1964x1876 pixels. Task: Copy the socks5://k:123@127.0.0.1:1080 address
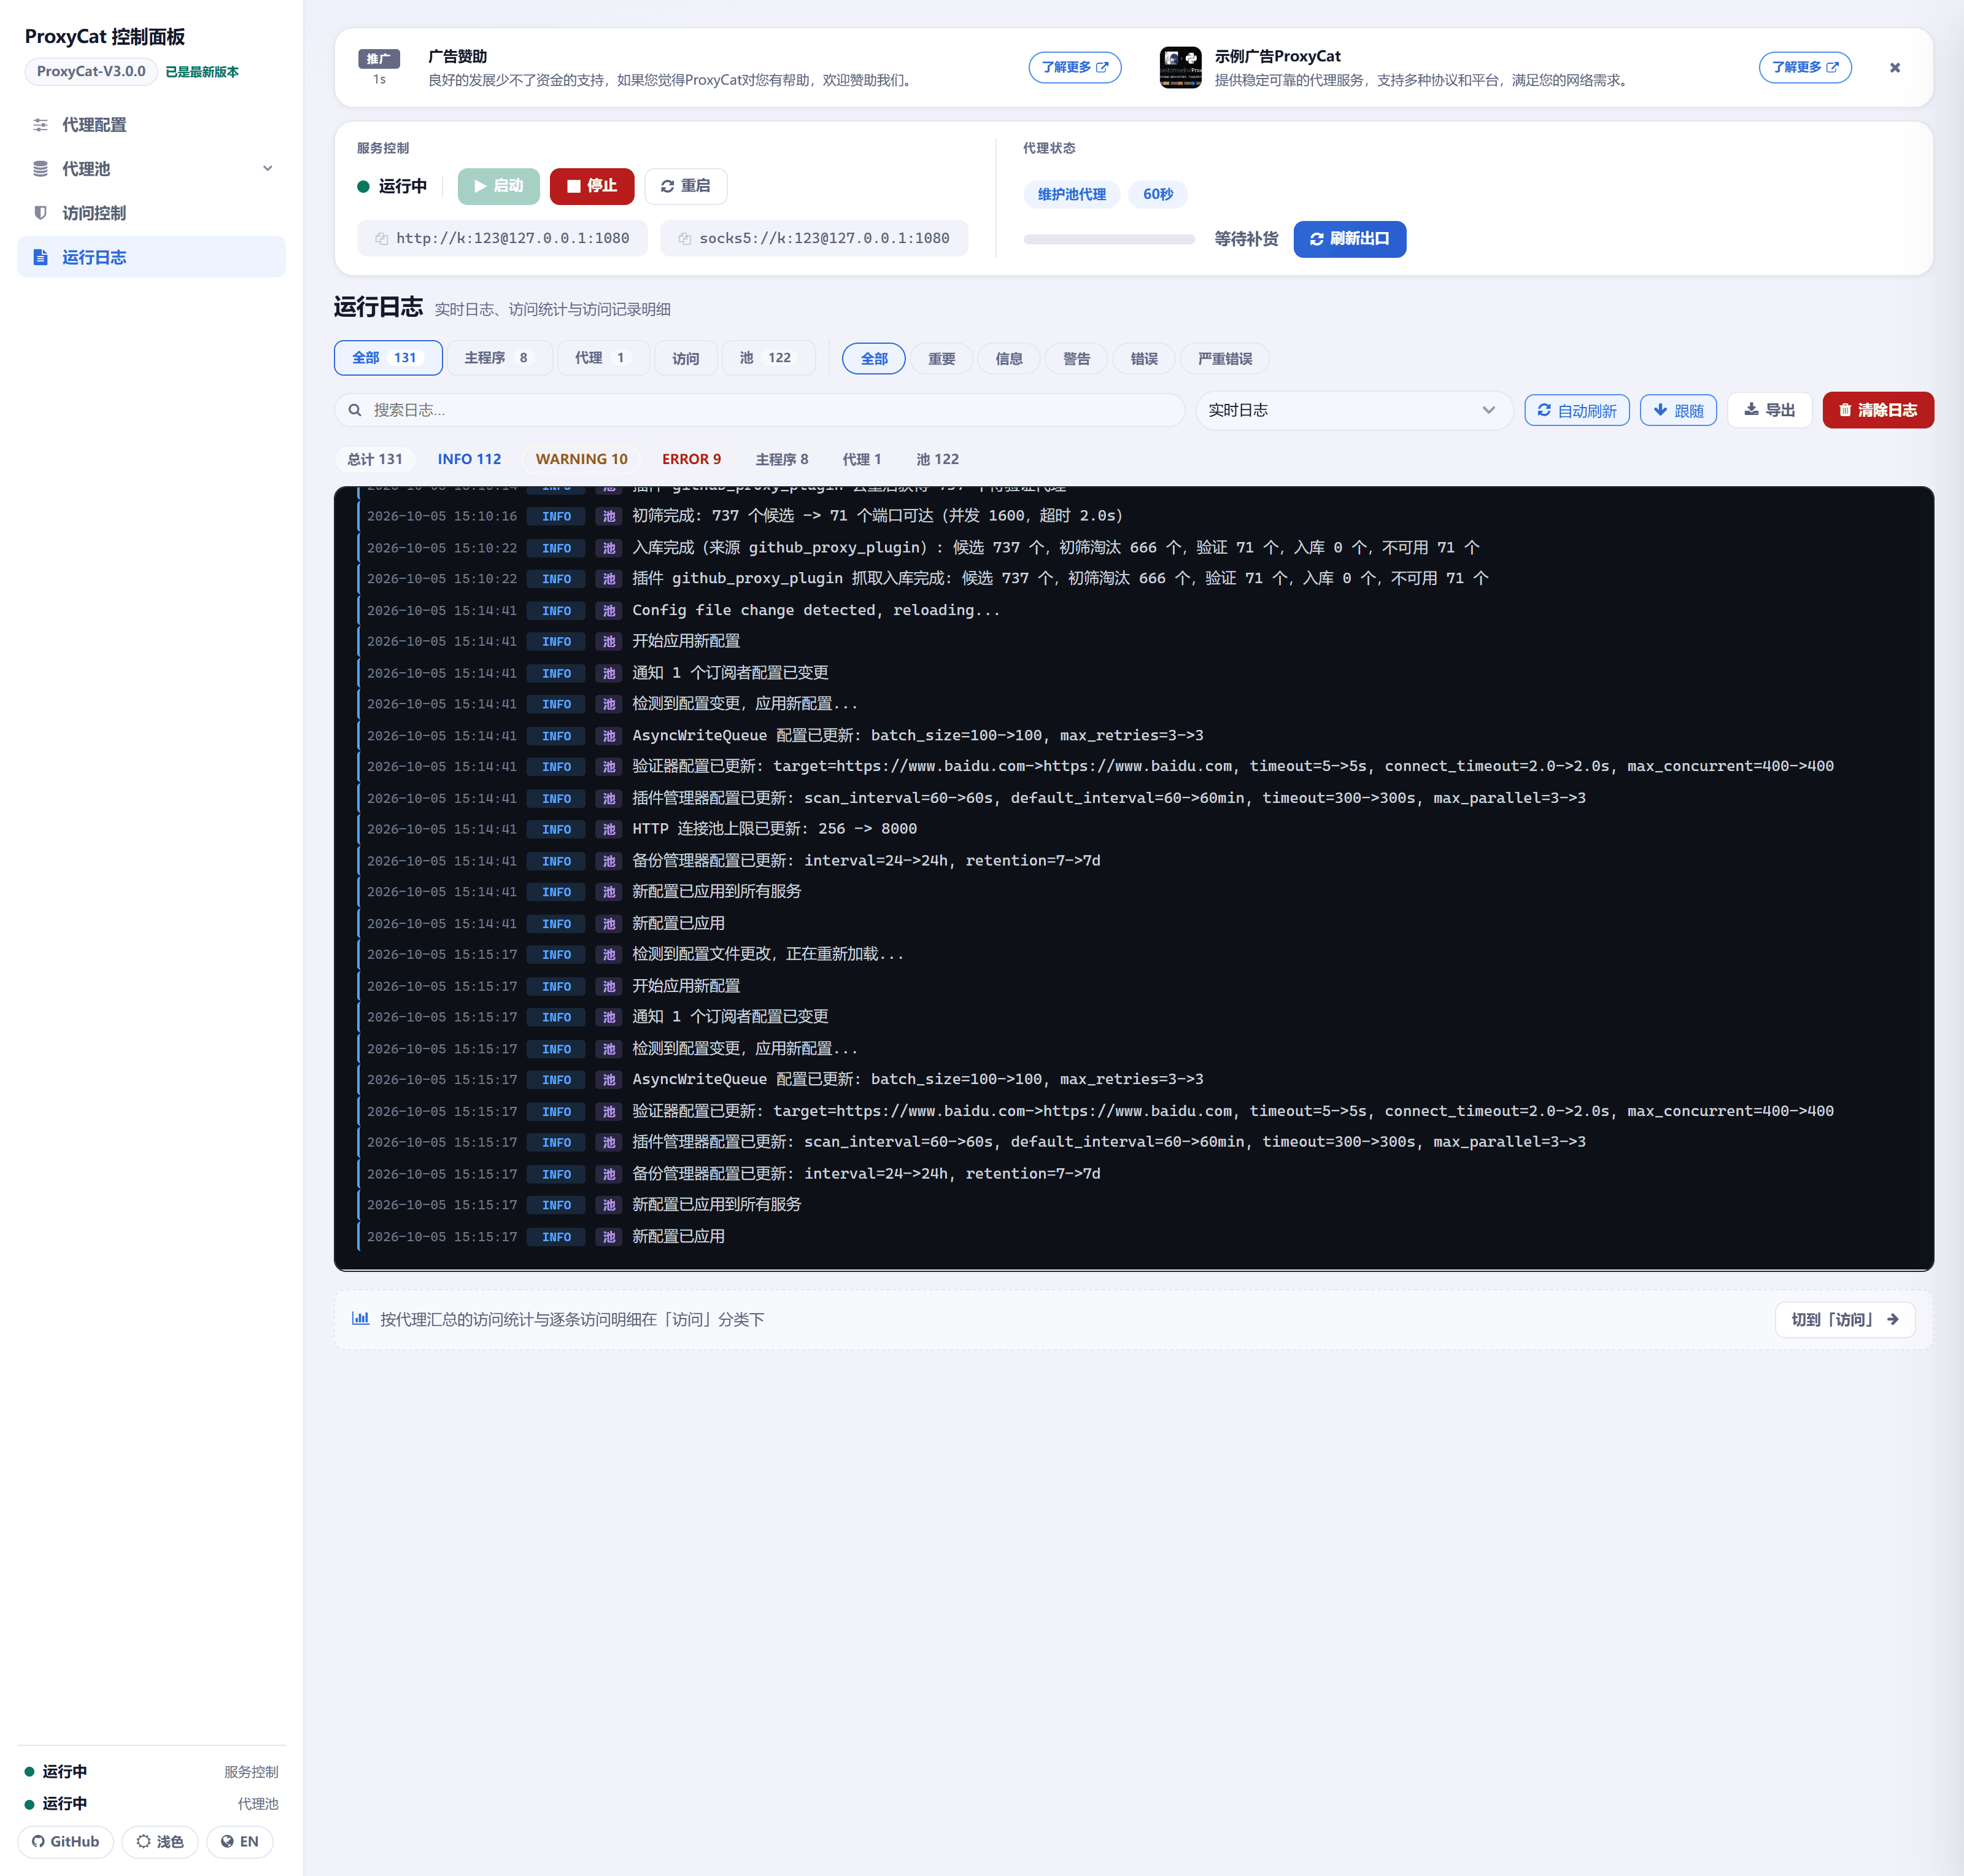(x=813, y=238)
